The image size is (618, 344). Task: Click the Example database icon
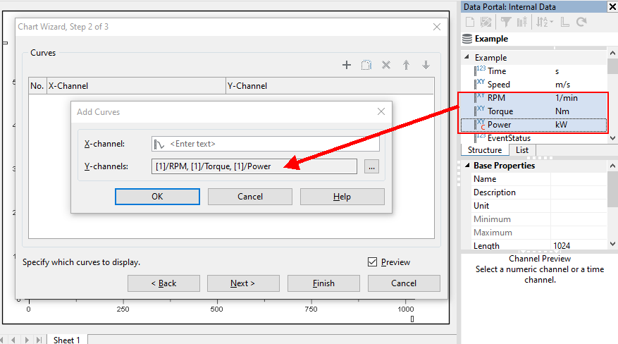coord(466,39)
